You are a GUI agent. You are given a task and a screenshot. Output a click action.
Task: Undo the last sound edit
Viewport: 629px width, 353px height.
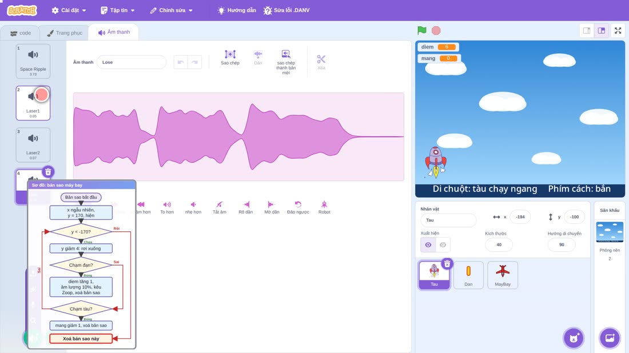pos(181,62)
